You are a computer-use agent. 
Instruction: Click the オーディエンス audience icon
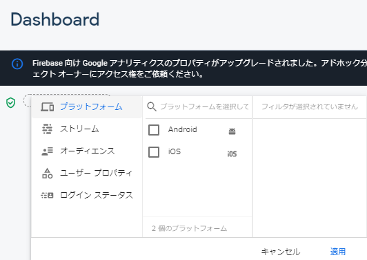click(x=48, y=151)
